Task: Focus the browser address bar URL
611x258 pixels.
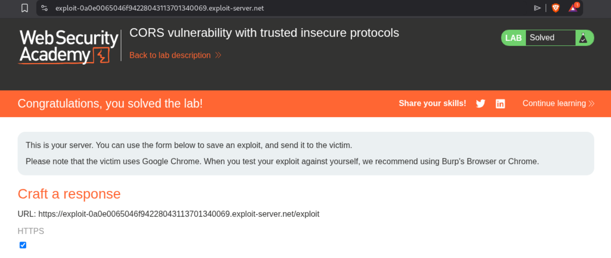Action: (x=159, y=8)
